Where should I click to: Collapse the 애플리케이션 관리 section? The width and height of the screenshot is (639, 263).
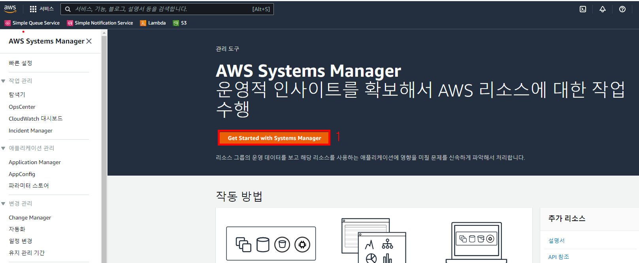pos(3,148)
